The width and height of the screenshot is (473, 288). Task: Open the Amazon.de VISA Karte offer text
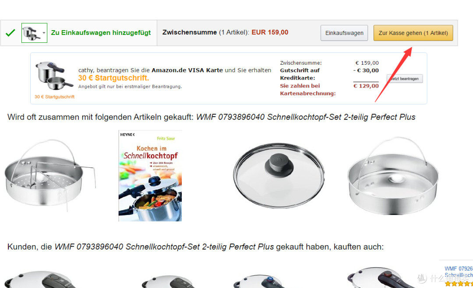[x=187, y=70]
